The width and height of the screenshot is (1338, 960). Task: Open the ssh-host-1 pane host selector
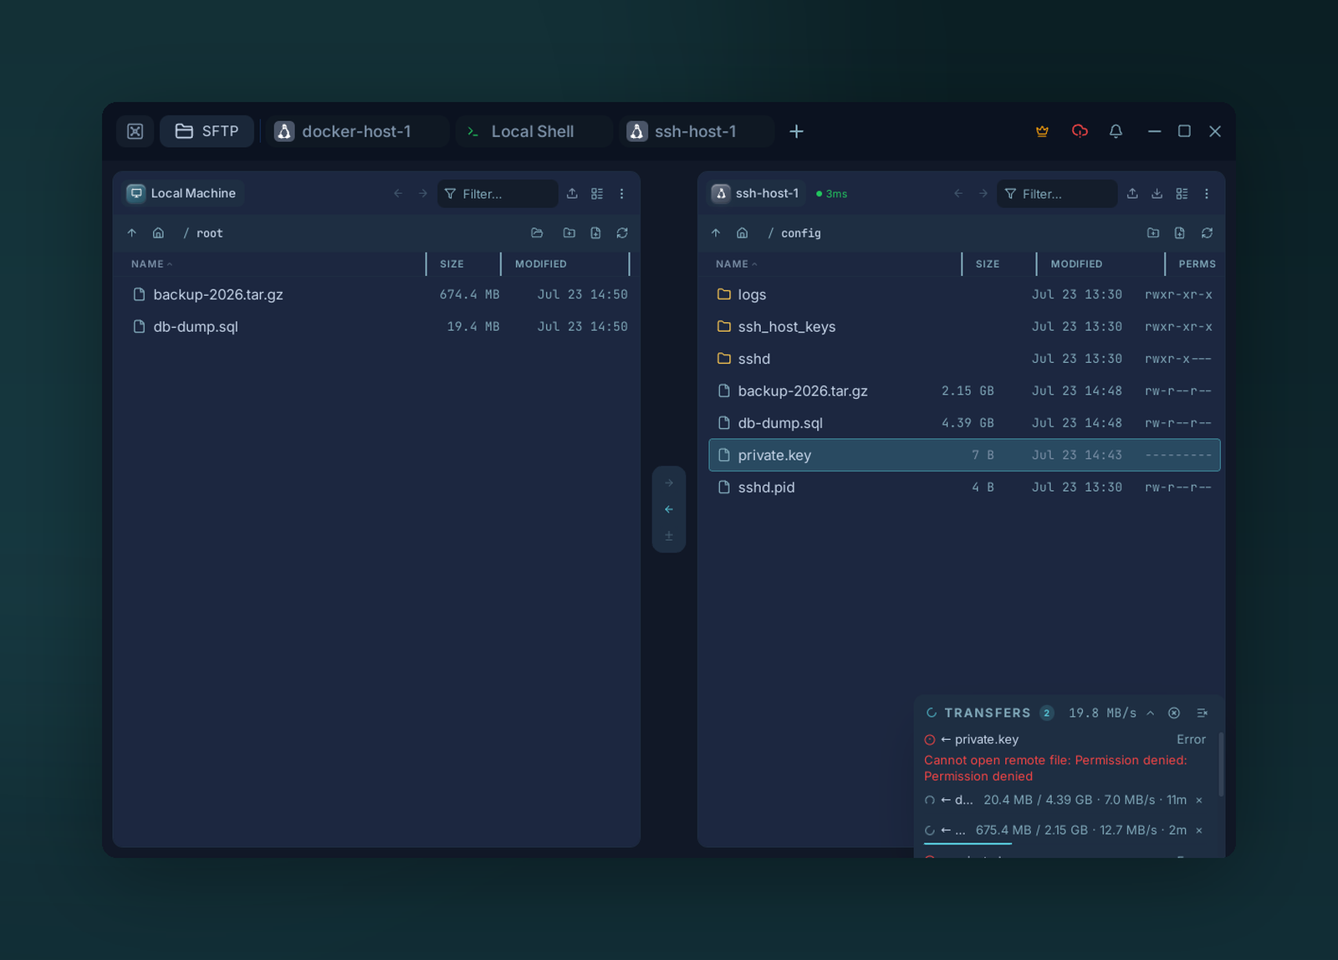click(758, 193)
